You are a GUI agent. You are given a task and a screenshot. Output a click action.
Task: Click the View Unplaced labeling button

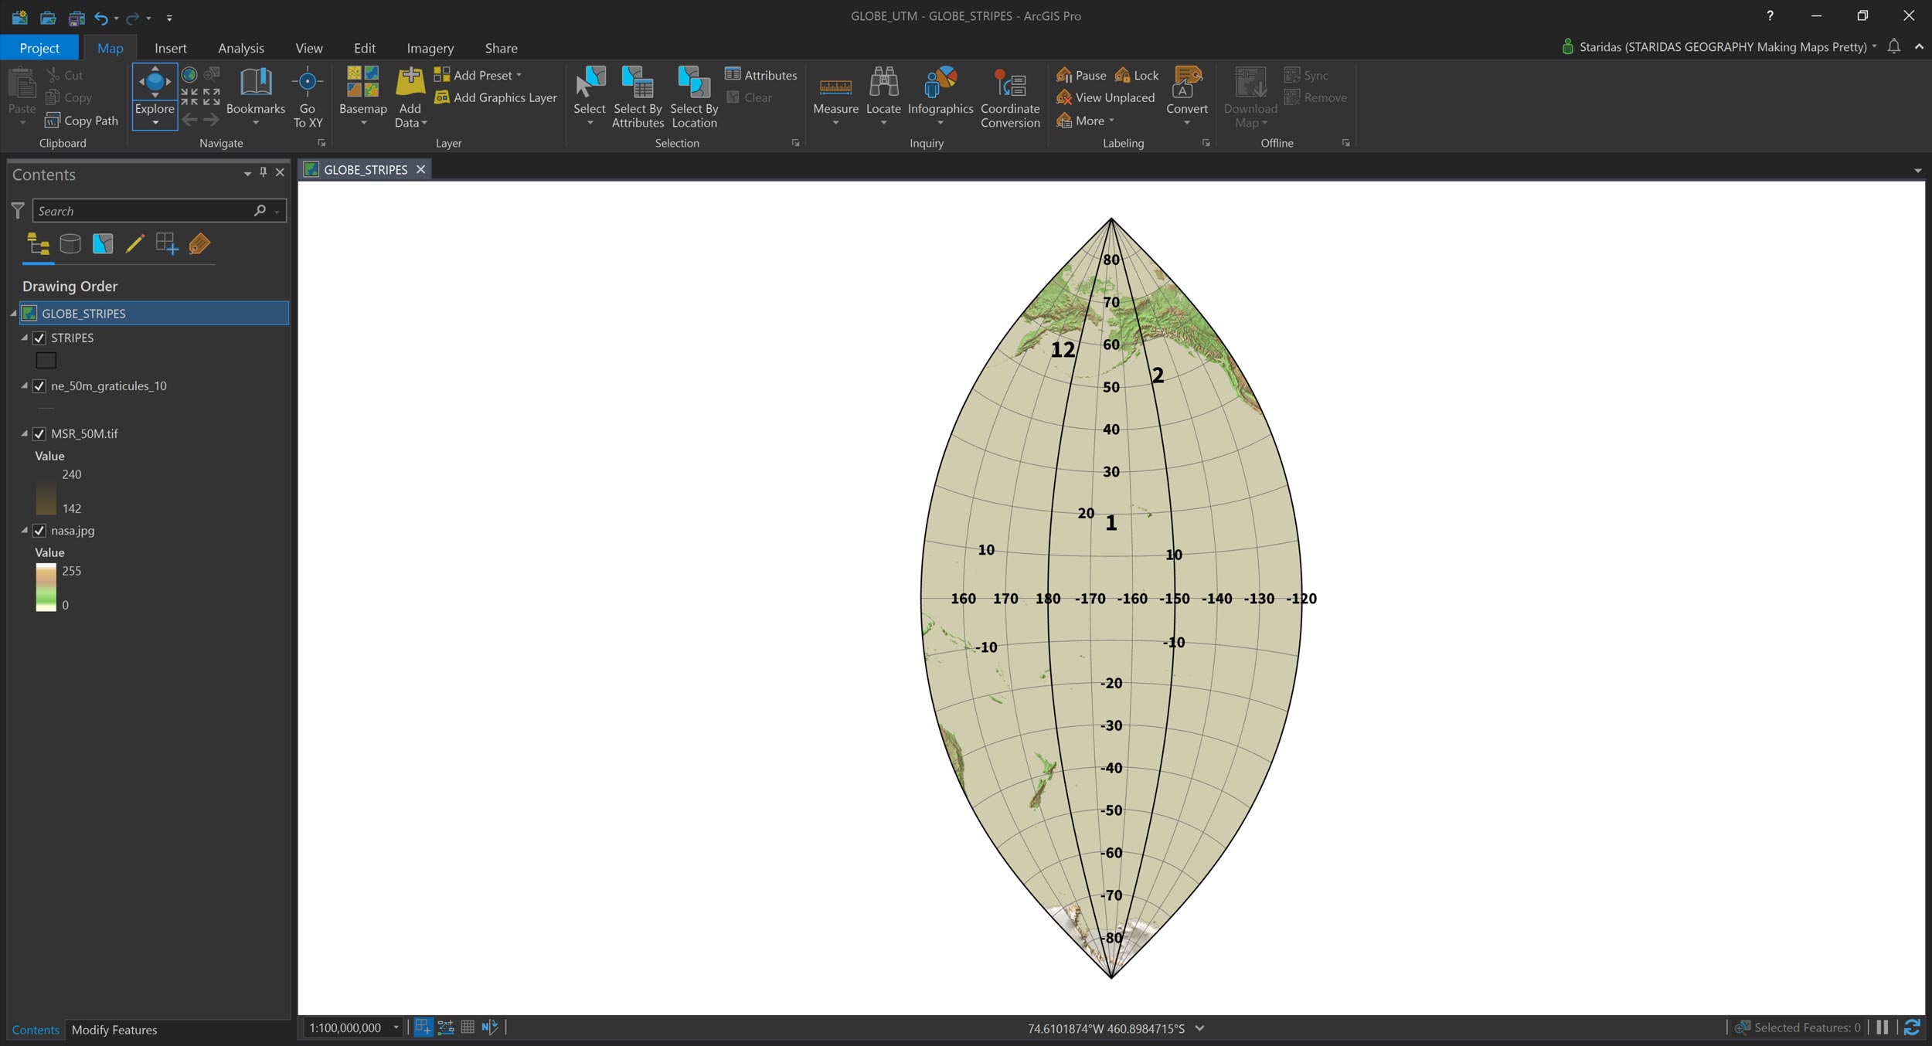coord(1106,97)
